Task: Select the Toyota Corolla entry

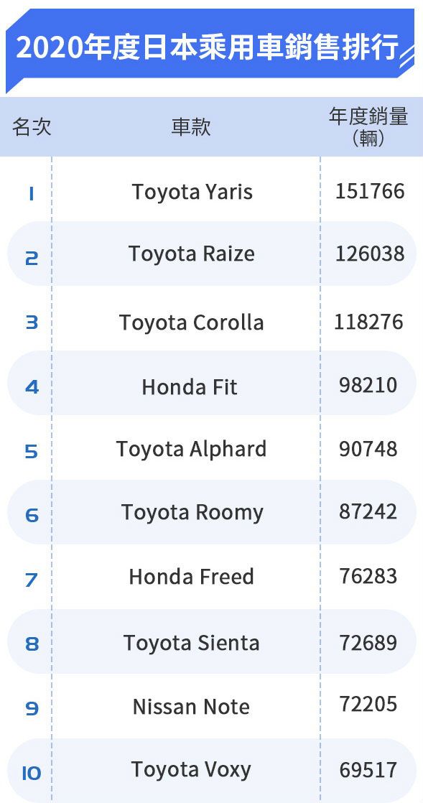Action: (192, 322)
